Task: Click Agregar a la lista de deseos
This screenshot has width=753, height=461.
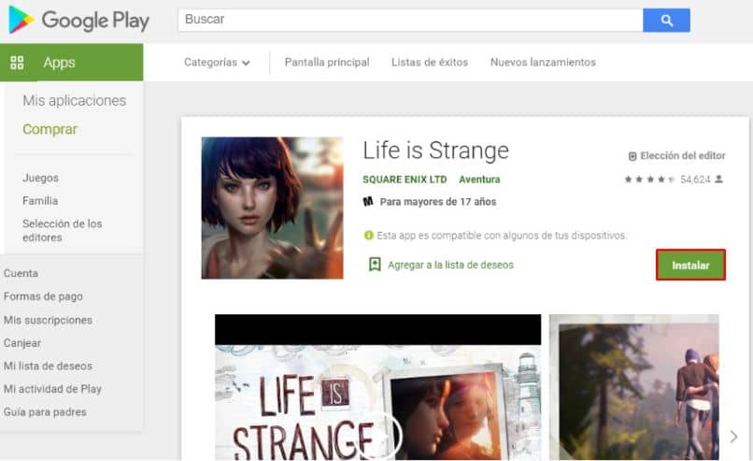Action: [x=450, y=265]
